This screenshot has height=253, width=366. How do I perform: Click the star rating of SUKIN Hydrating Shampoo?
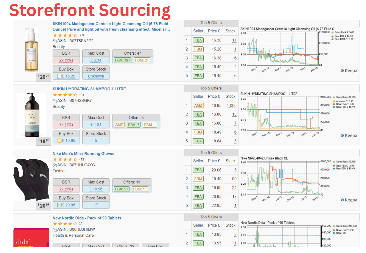click(x=65, y=95)
